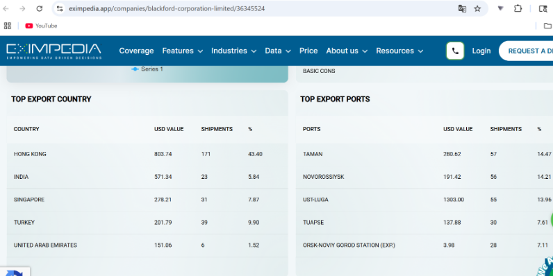Open the translate page icon
The width and height of the screenshot is (553, 276).
(x=462, y=9)
